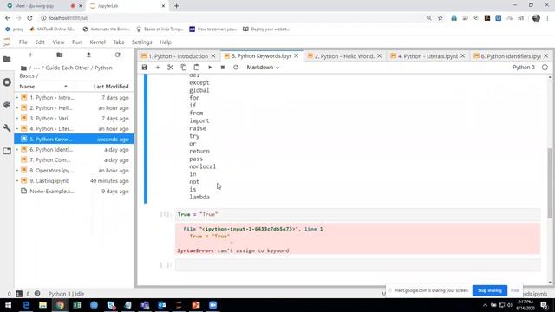This screenshot has width=555, height=312.
Task: Click the notebook vertical scrollbar thumb
Action: pyautogui.click(x=550, y=183)
